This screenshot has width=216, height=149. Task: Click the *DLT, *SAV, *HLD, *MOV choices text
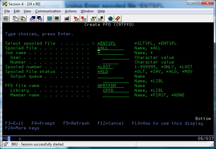[163, 72]
